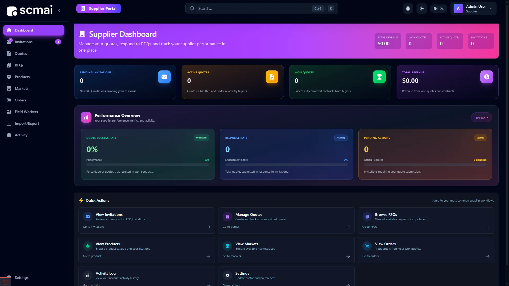Screen dimensions: 509x286
Task: Click the Won Quotes trophy icon
Action: [379, 77]
